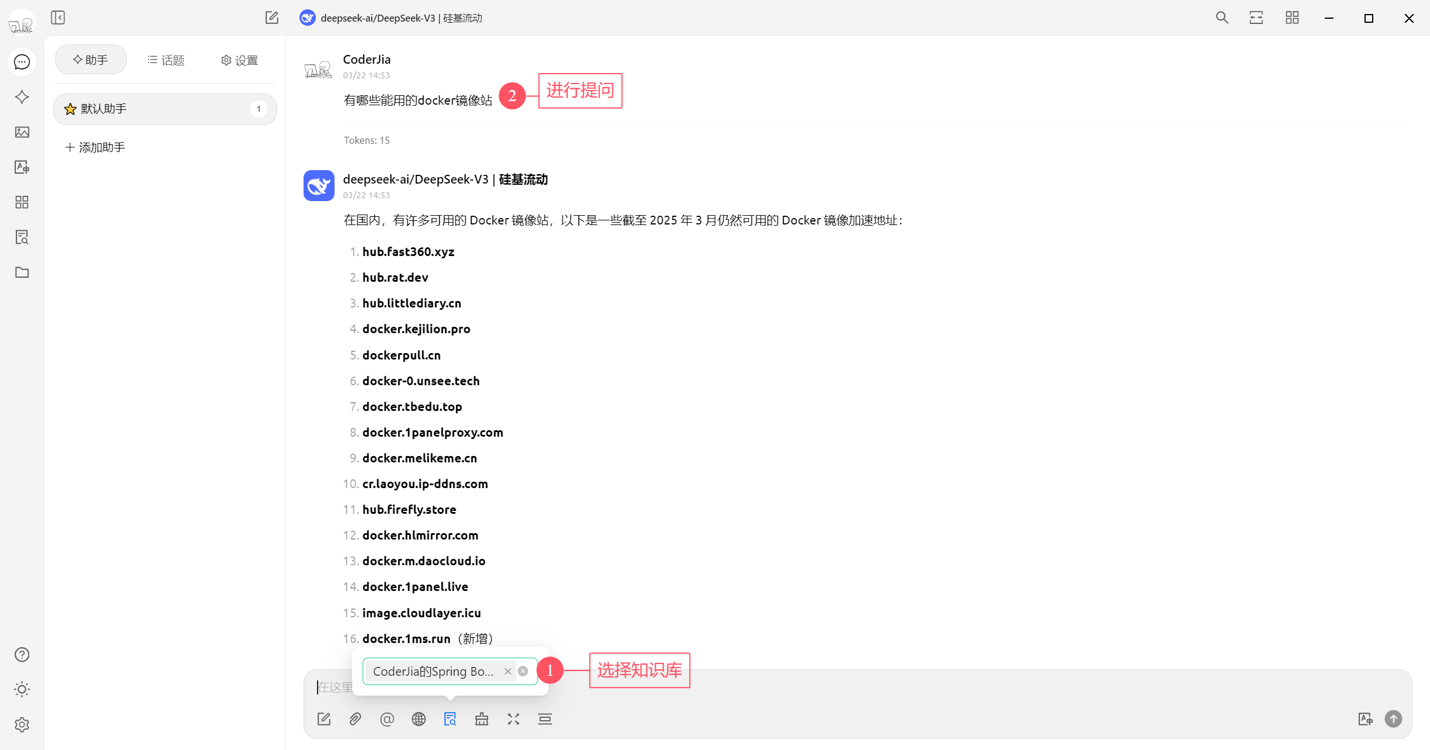Click the 添加助手 button

[x=95, y=147]
